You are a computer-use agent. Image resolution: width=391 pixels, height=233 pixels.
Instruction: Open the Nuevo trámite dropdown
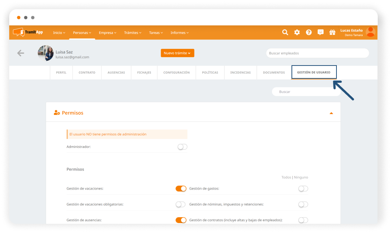click(x=177, y=53)
